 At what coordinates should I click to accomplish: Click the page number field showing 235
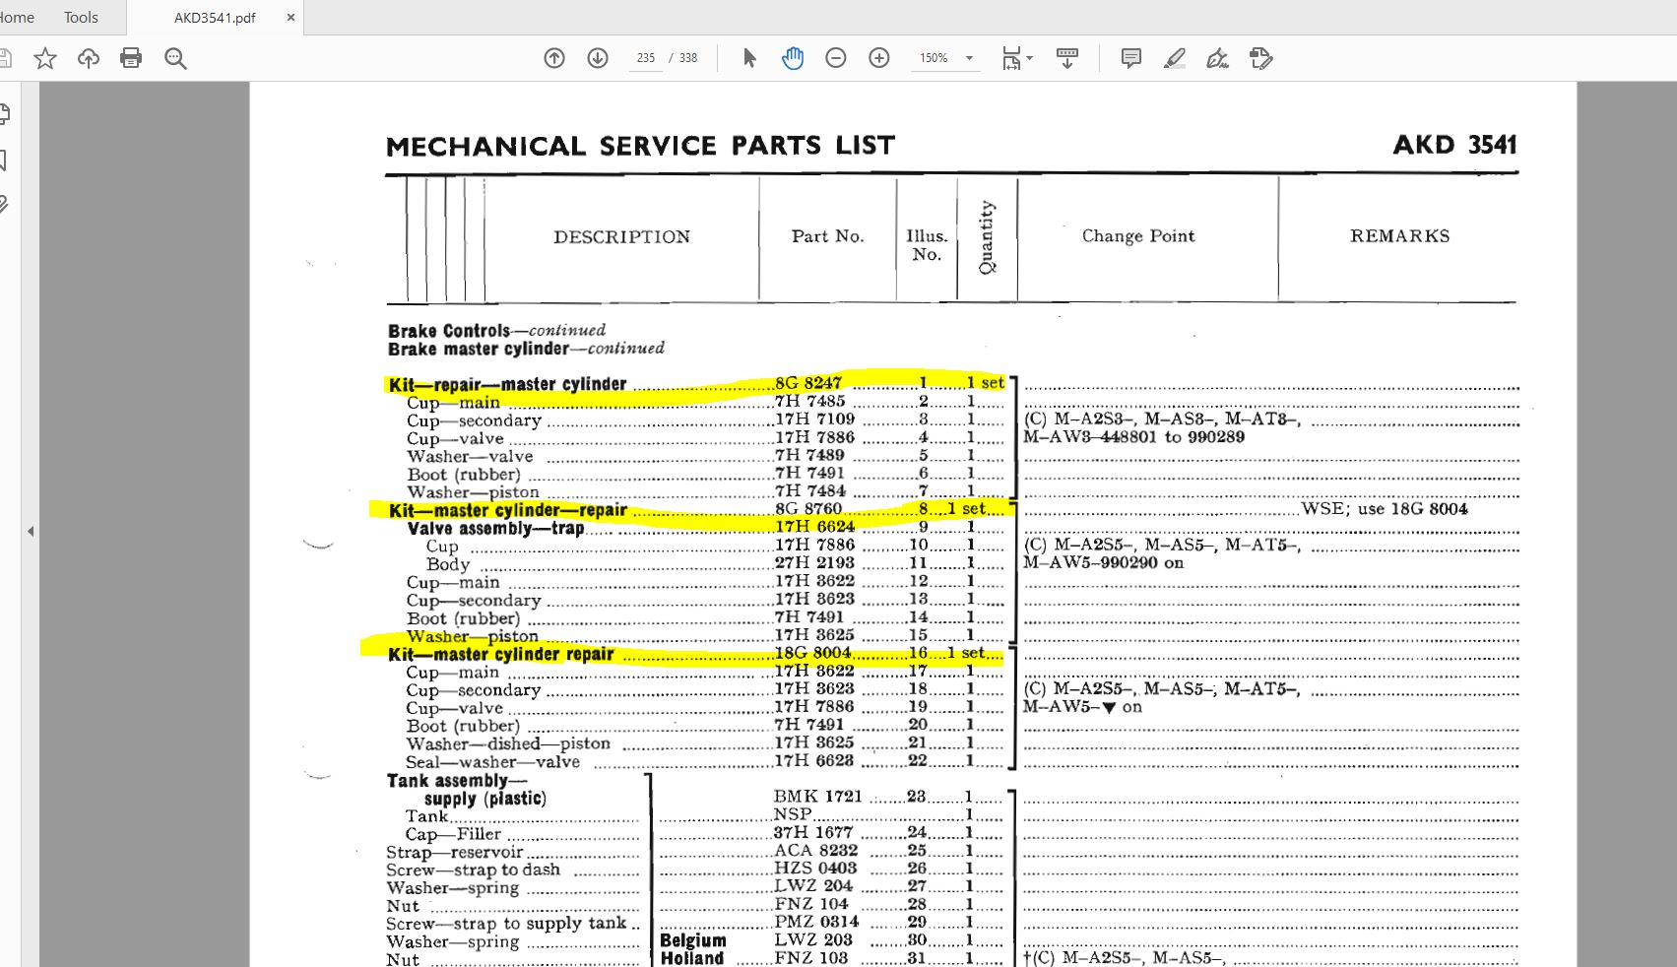[646, 58]
